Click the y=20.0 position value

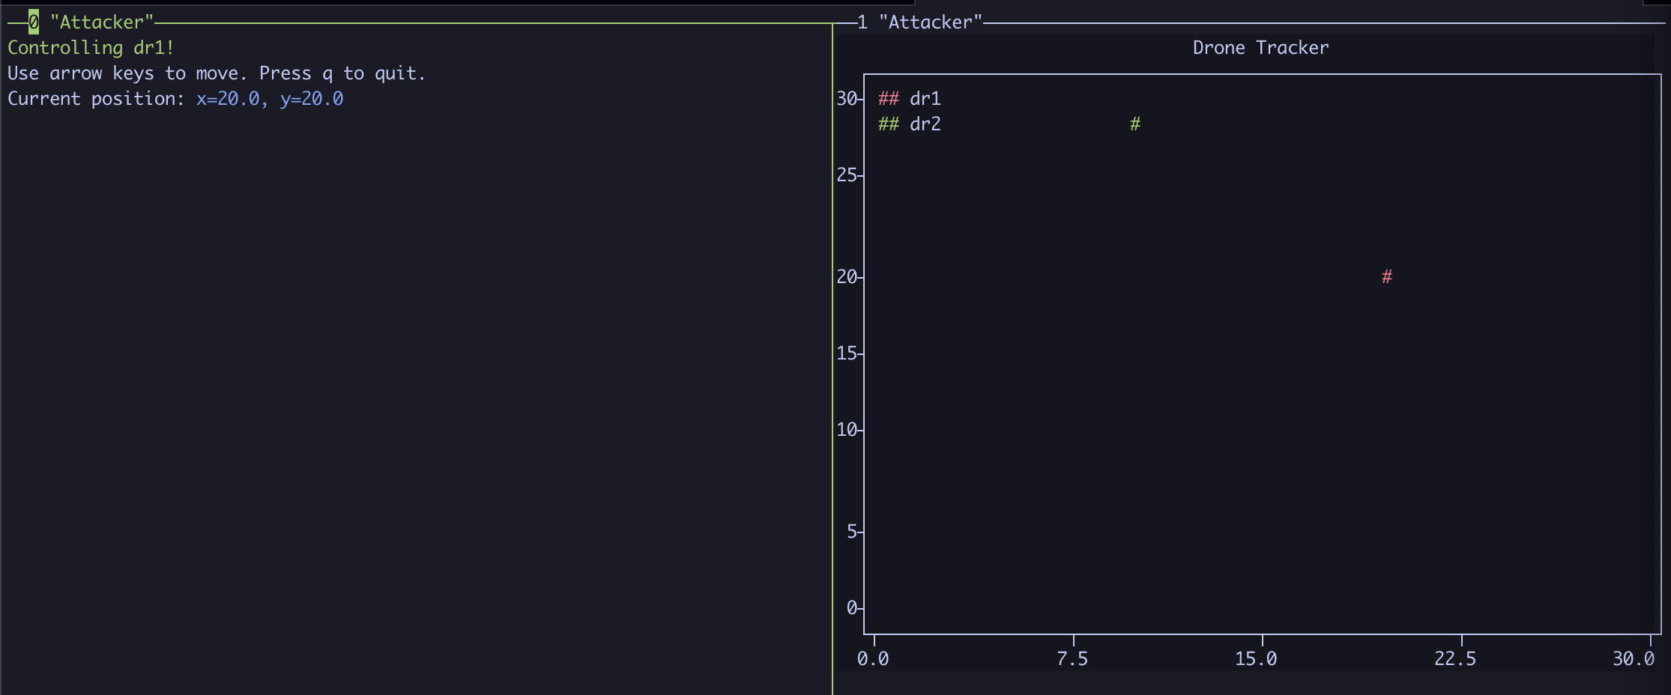point(312,99)
